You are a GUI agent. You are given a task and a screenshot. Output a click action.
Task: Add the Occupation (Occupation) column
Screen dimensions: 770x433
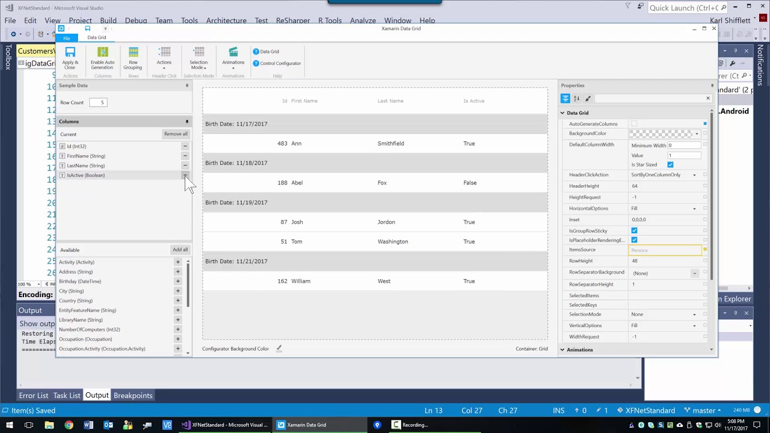[177, 339]
